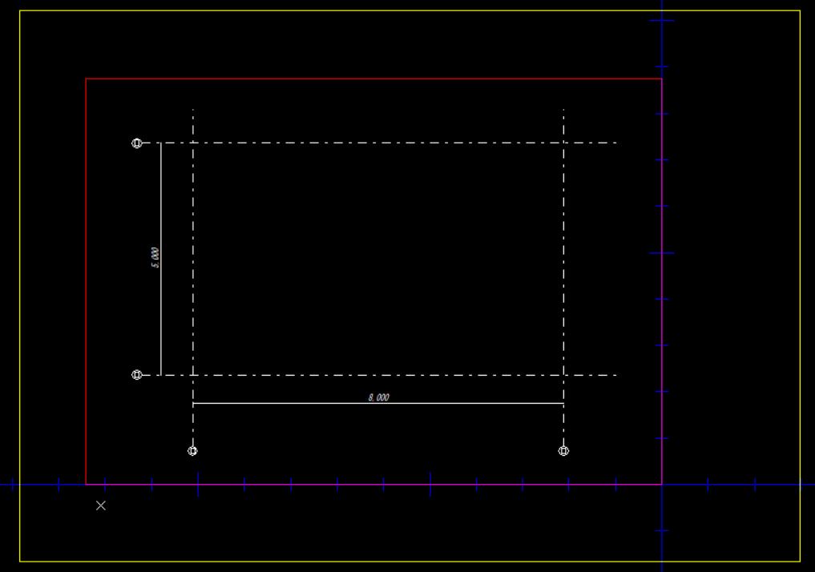This screenshot has height=572, width=815.
Task: Click the bottom-right grid line intersection
Action: 563,375
